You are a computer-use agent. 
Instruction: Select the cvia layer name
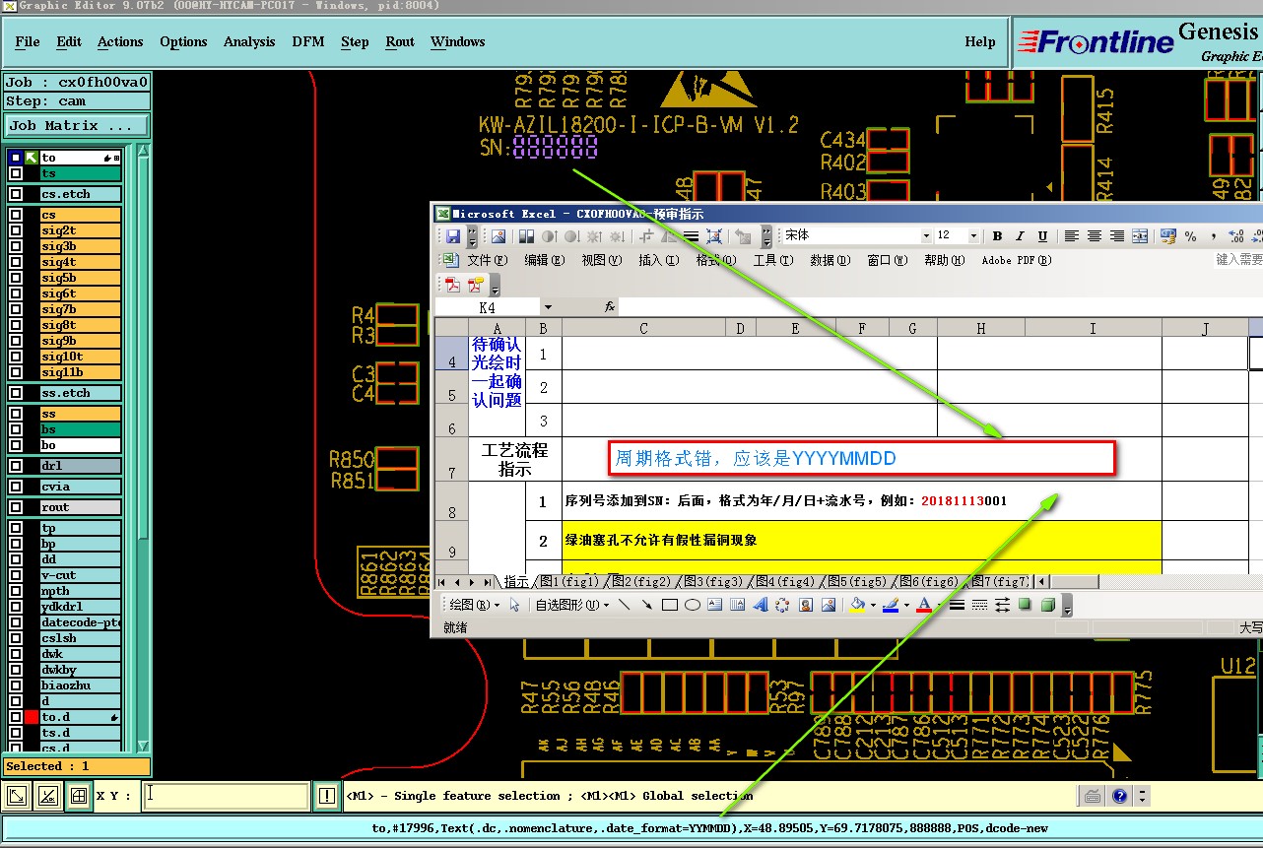tap(81, 487)
